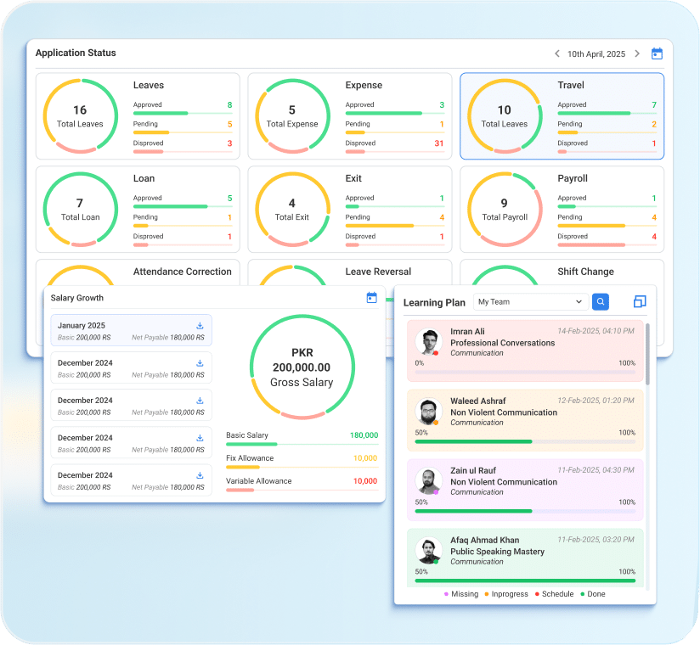Click Imran Ali's profile avatar
The image size is (700, 645).
coord(428,342)
